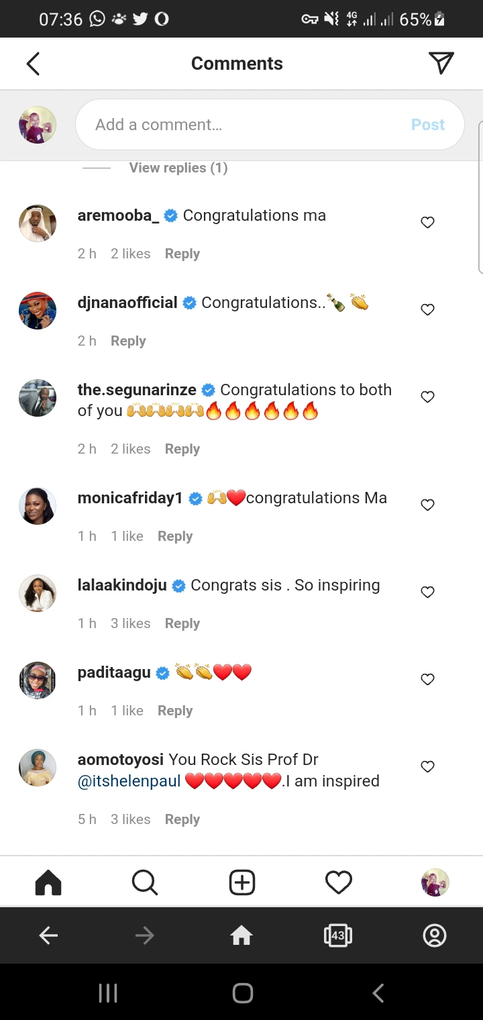The image size is (483, 1020).
Task: Reply to the.segunarinze's comment
Action: [182, 449]
